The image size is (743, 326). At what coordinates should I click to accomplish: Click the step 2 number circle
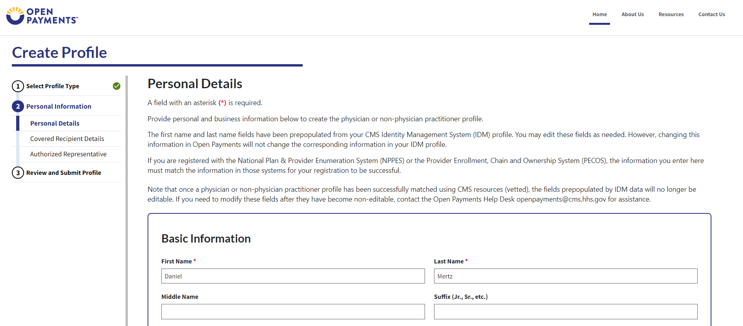(x=18, y=106)
